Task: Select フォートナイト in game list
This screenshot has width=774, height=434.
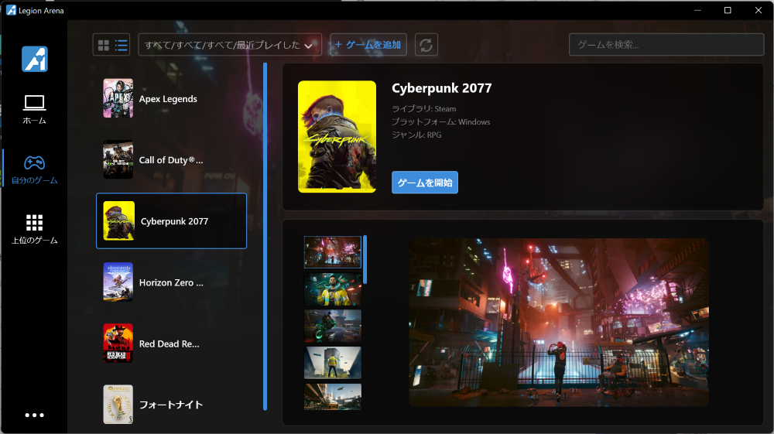Action: (x=171, y=405)
